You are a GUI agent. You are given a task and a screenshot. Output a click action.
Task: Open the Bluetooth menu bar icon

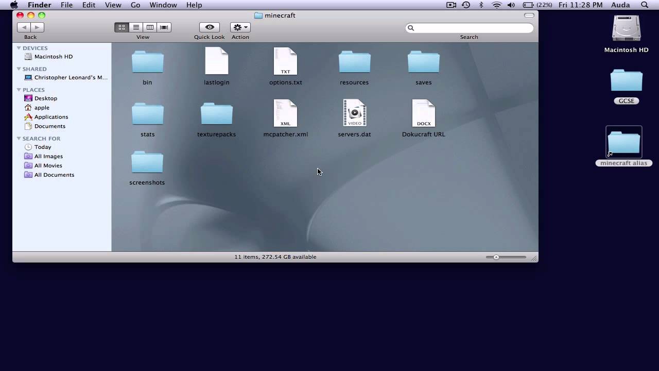pyautogui.click(x=481, y=5)
